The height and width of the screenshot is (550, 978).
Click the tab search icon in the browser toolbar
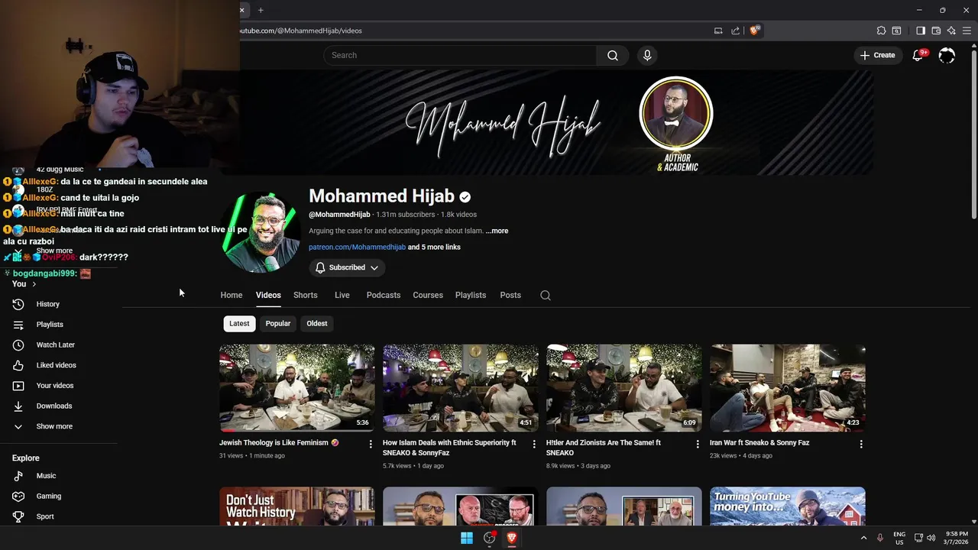click(897, 31)
